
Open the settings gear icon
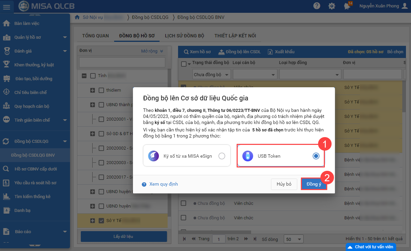[332, 6]
